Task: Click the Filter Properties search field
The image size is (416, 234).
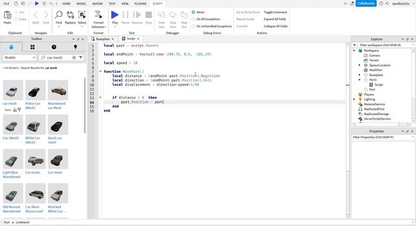Action: pyautogui.click(x=382, y=137)
